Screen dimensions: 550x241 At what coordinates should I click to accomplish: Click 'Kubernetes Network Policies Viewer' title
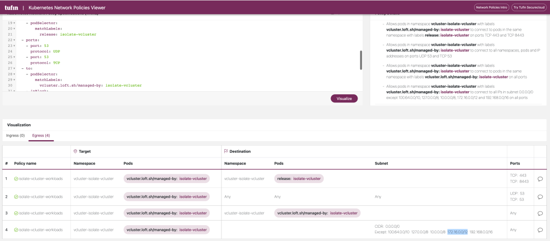pos(67,8)
